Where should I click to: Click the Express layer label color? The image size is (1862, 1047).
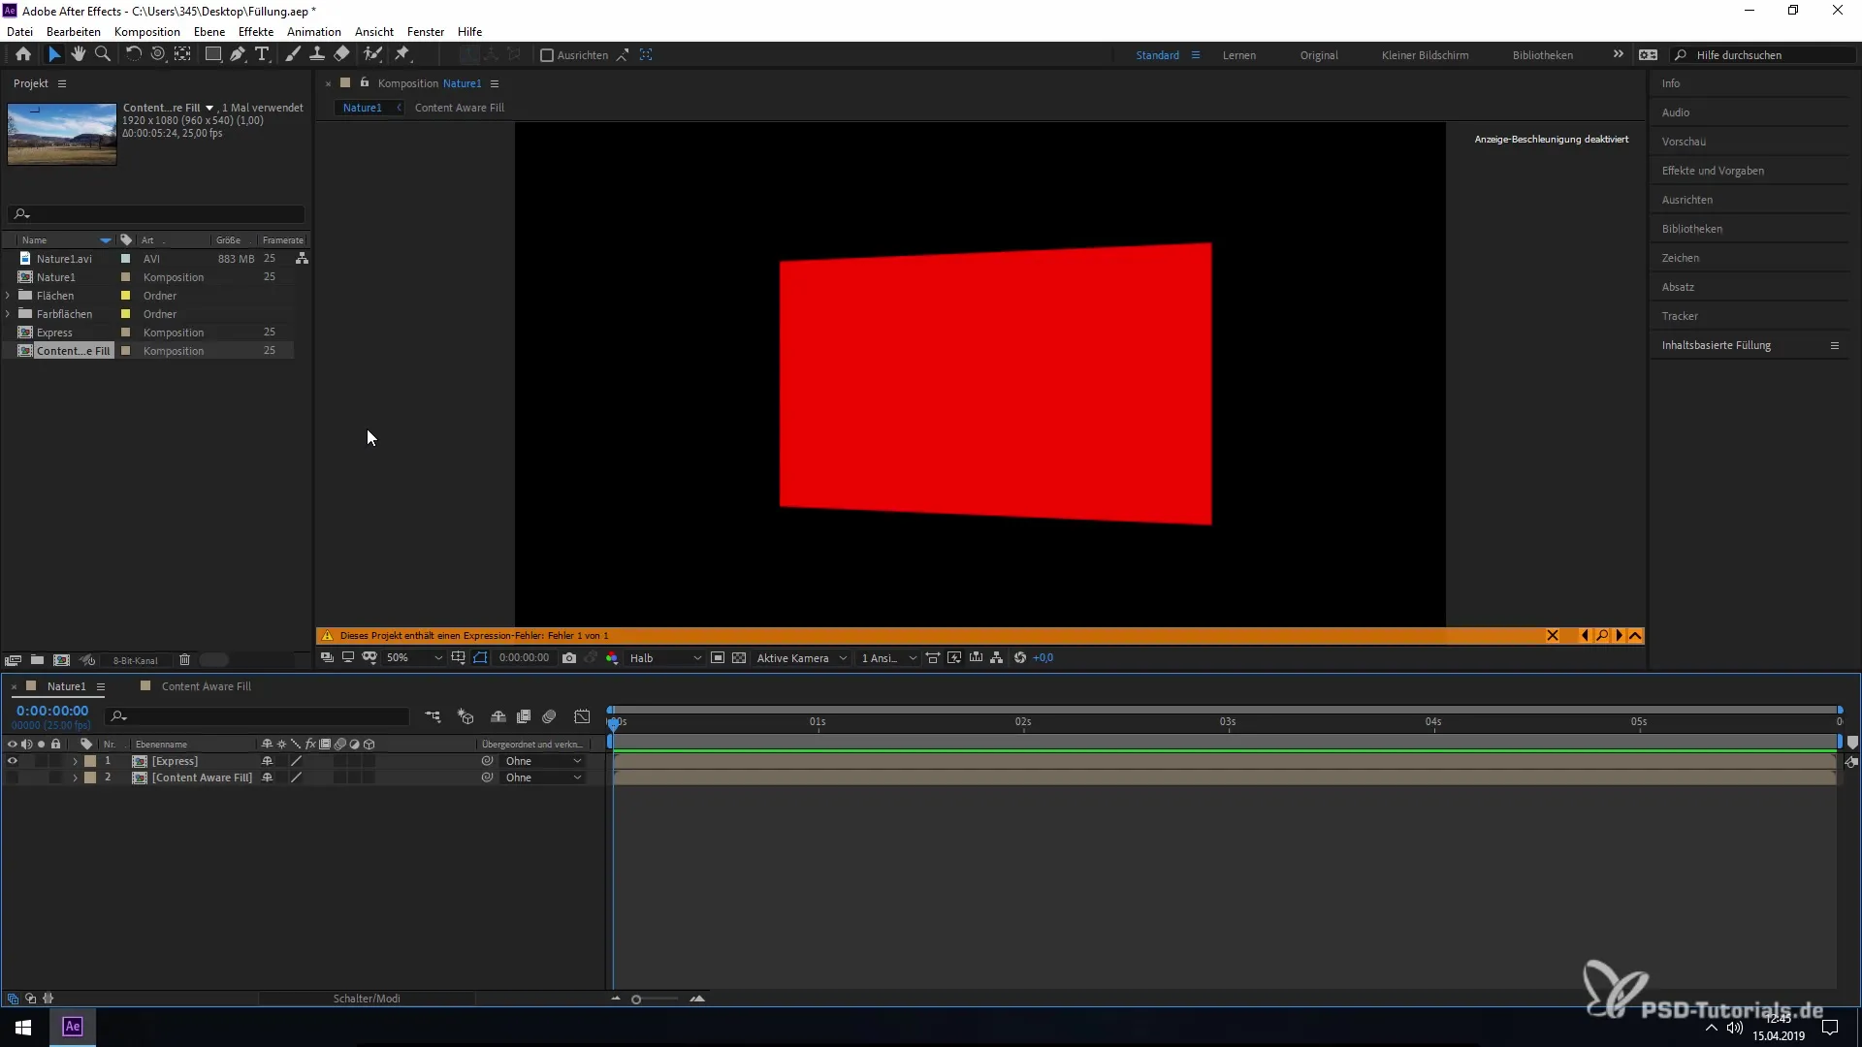[90, 762]
